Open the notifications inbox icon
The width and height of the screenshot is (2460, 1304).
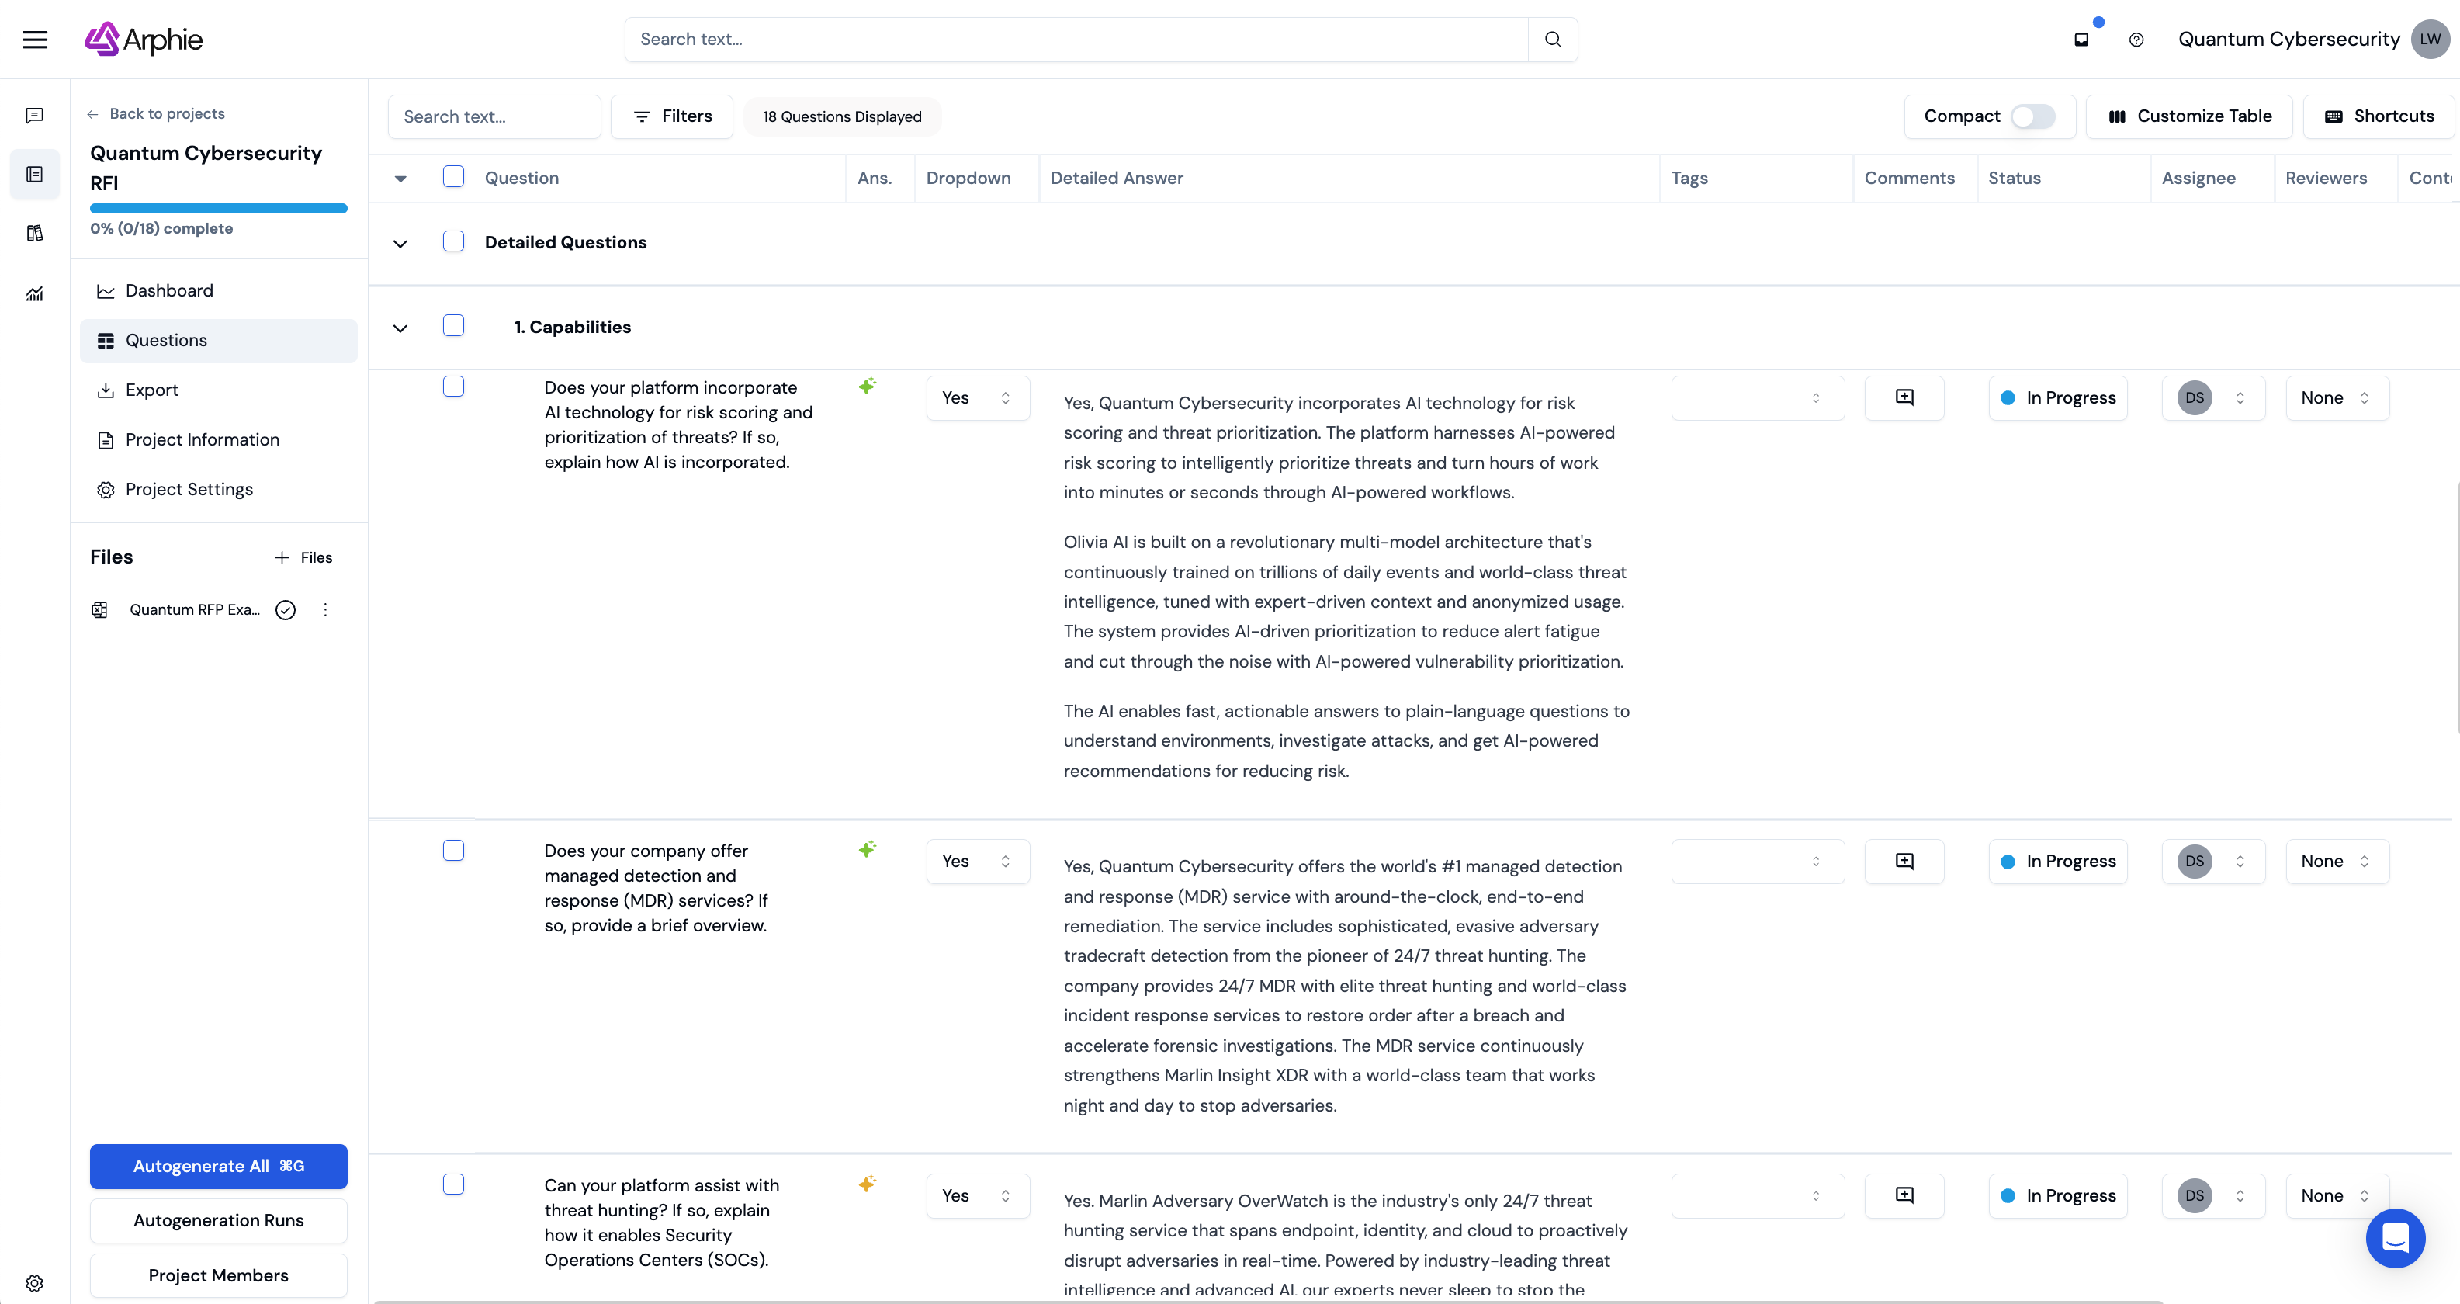[2082, 39]
